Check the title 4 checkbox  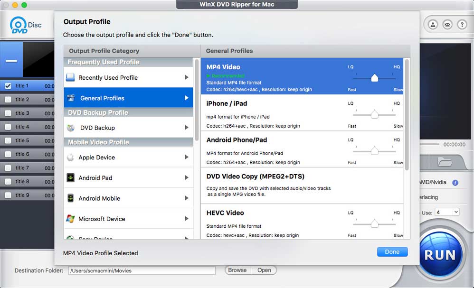8,127
